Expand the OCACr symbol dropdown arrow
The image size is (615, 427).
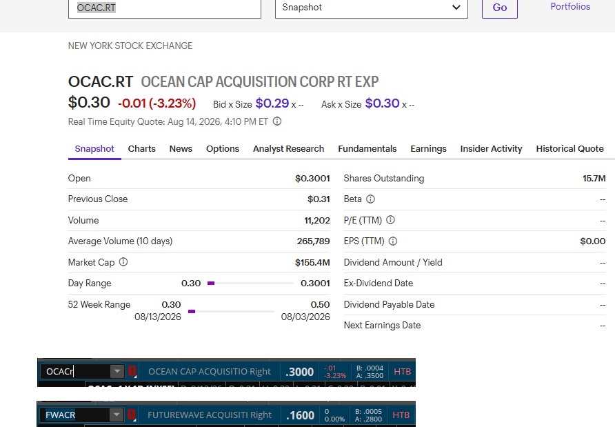117,371
